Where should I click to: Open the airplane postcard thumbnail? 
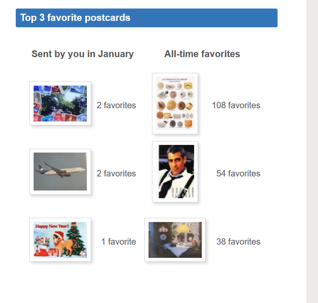[60, 172]
